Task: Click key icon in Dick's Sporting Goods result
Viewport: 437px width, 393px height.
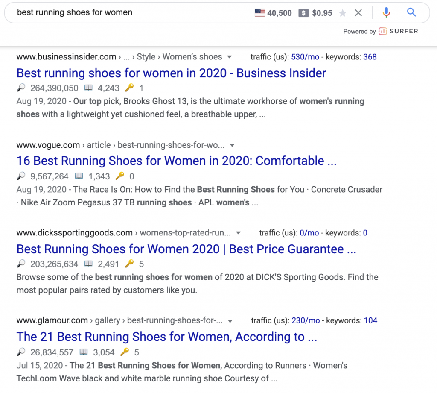Action: [129, 263]
